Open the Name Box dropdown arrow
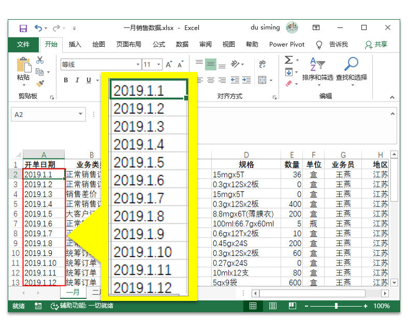 pos(80,114)
